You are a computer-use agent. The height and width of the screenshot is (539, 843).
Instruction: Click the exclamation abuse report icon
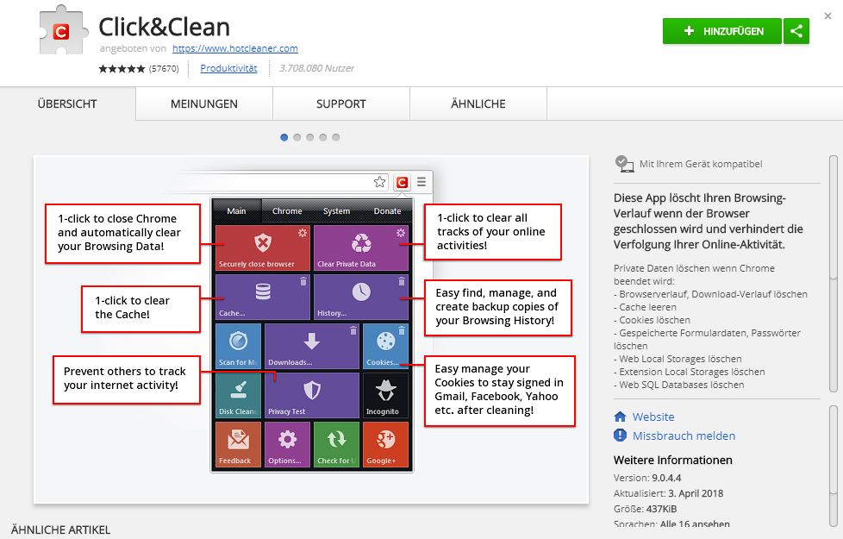[620, 436]
